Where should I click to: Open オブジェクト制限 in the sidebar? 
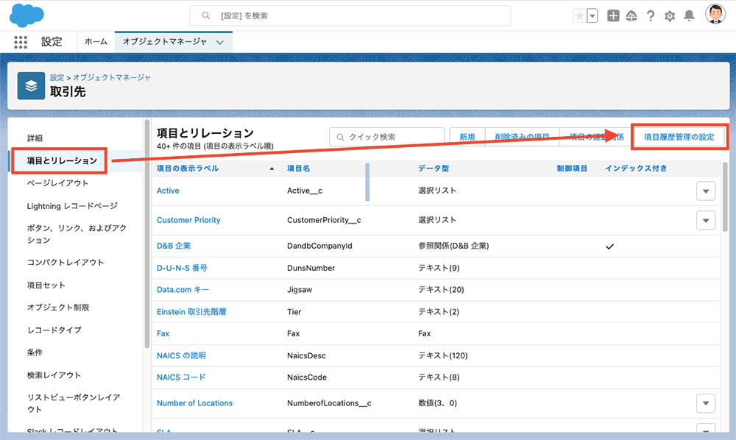click(58, 308)
